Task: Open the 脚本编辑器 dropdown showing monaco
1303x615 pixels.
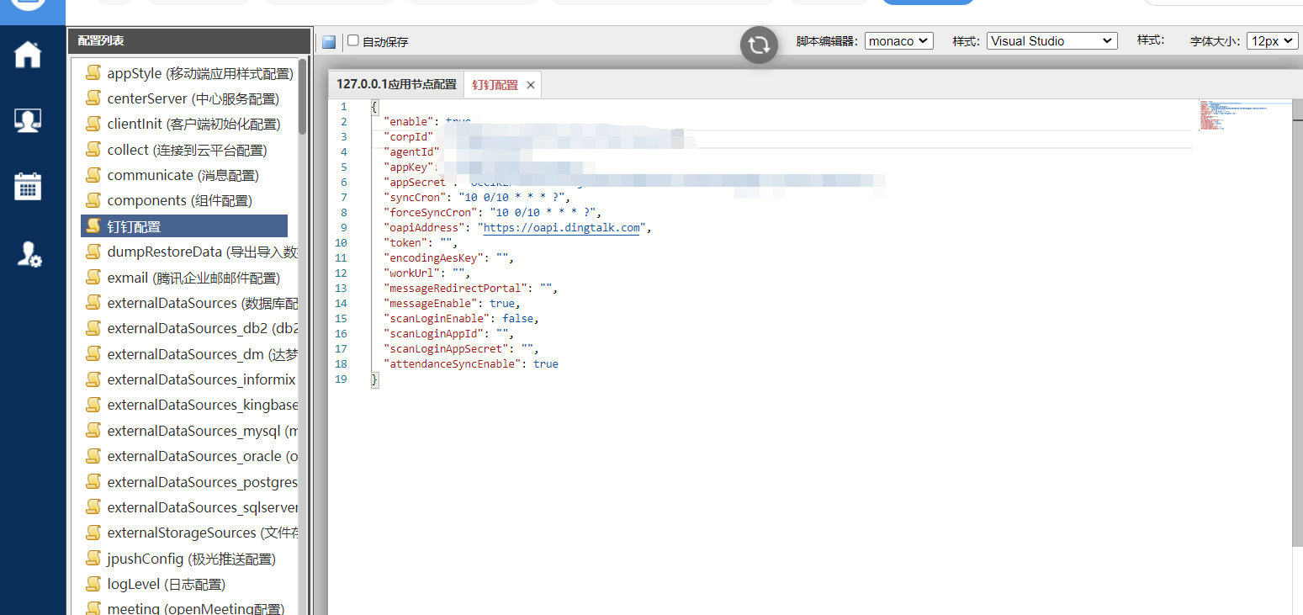Action: click(x=898, y=40)
